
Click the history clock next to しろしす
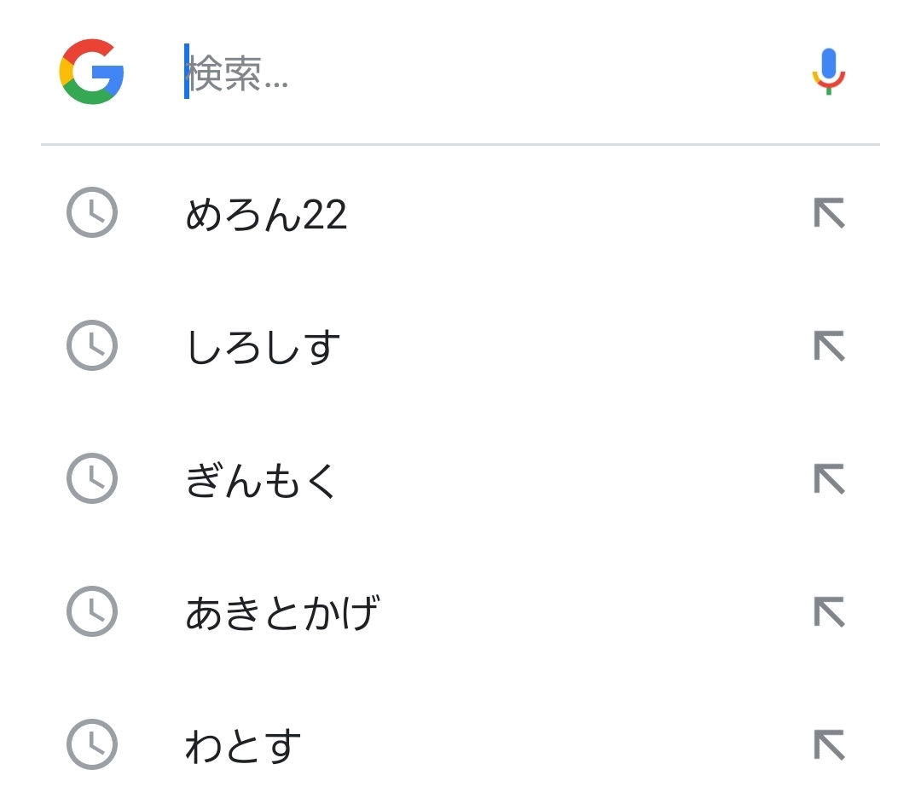91,345
